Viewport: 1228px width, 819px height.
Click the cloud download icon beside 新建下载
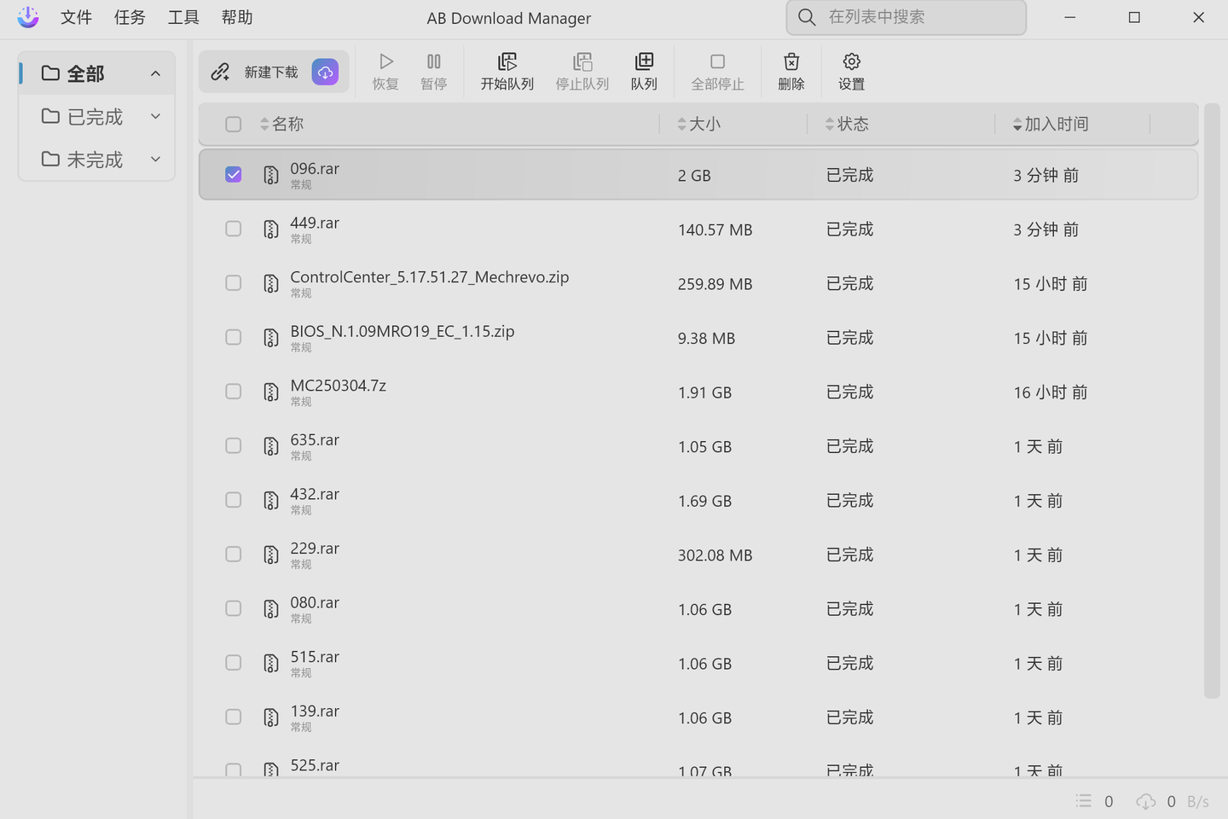pos(325,73)
